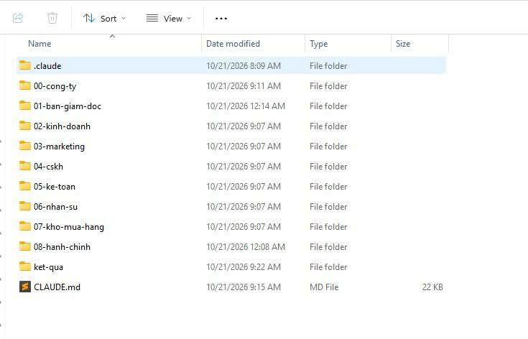This screenshot has height=339, width=528.
Task: Open the View dropdown
Action: (169, 19)
